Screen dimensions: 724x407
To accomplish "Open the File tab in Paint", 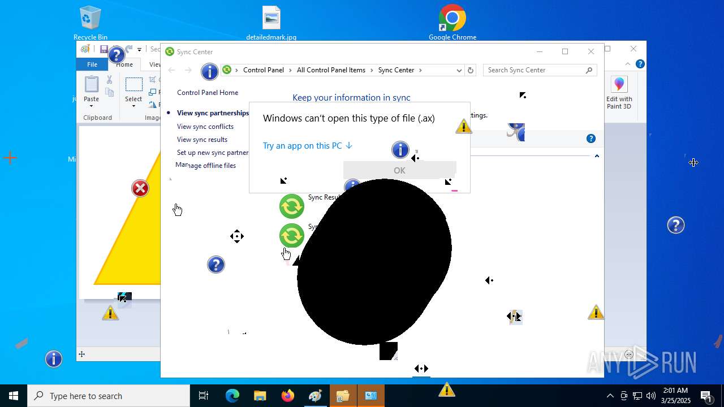I will point(92,64).
